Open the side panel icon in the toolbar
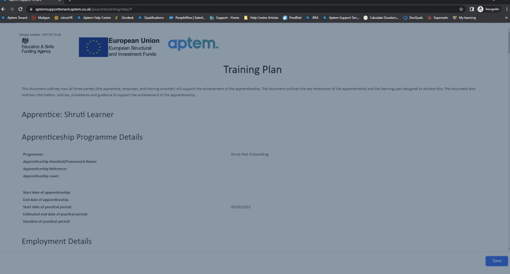The height and width of the screenshot is (274, 510). point(471,9)
